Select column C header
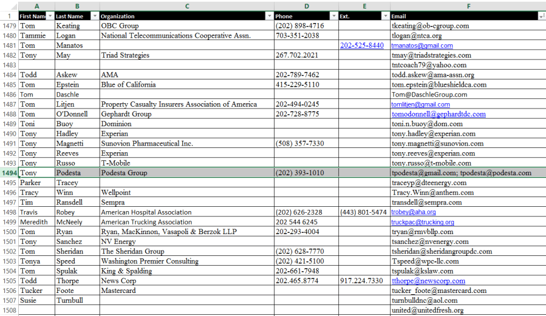The height and width of the screenshot is (316, 546). [186, 6]
